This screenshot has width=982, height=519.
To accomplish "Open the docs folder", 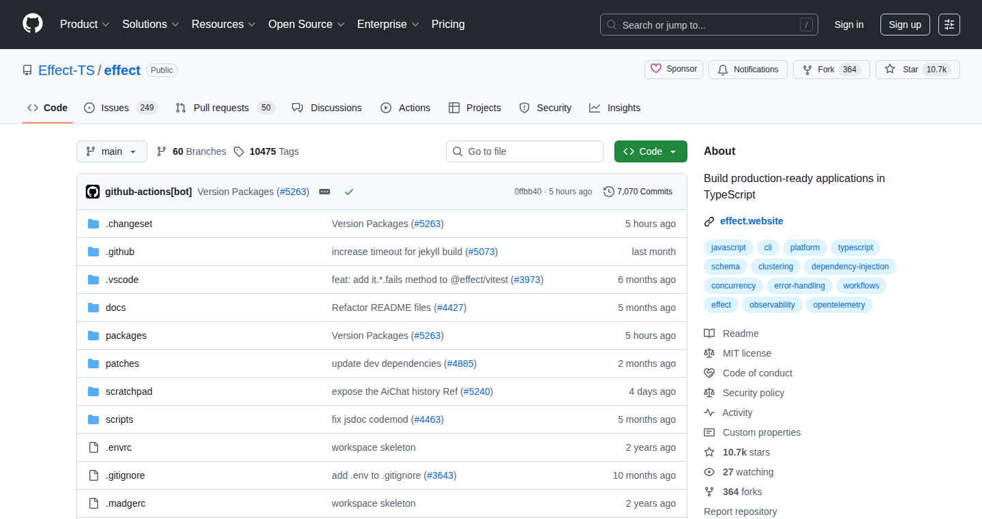I will pos(116,308).
